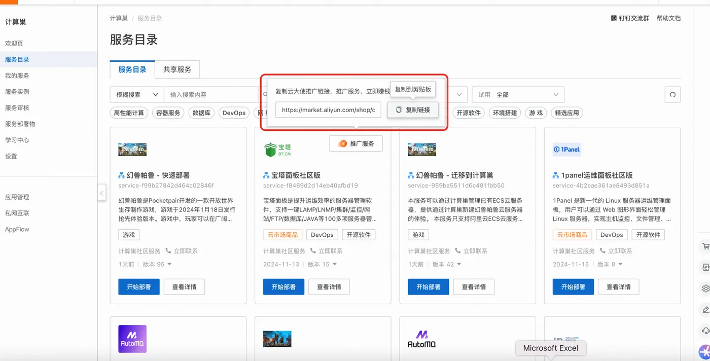Screen dimensions: 710x361
Task: Open the API icon on right rail
Action: click(x=705, y=267)
